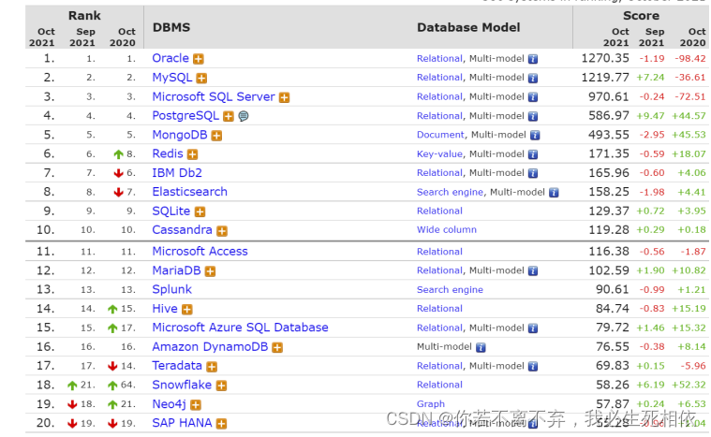Viewport: 711px width, 437px height.
Task: Click the plus icon beside Neo4j
Action: pyautogui.click(x=196, y=404)
